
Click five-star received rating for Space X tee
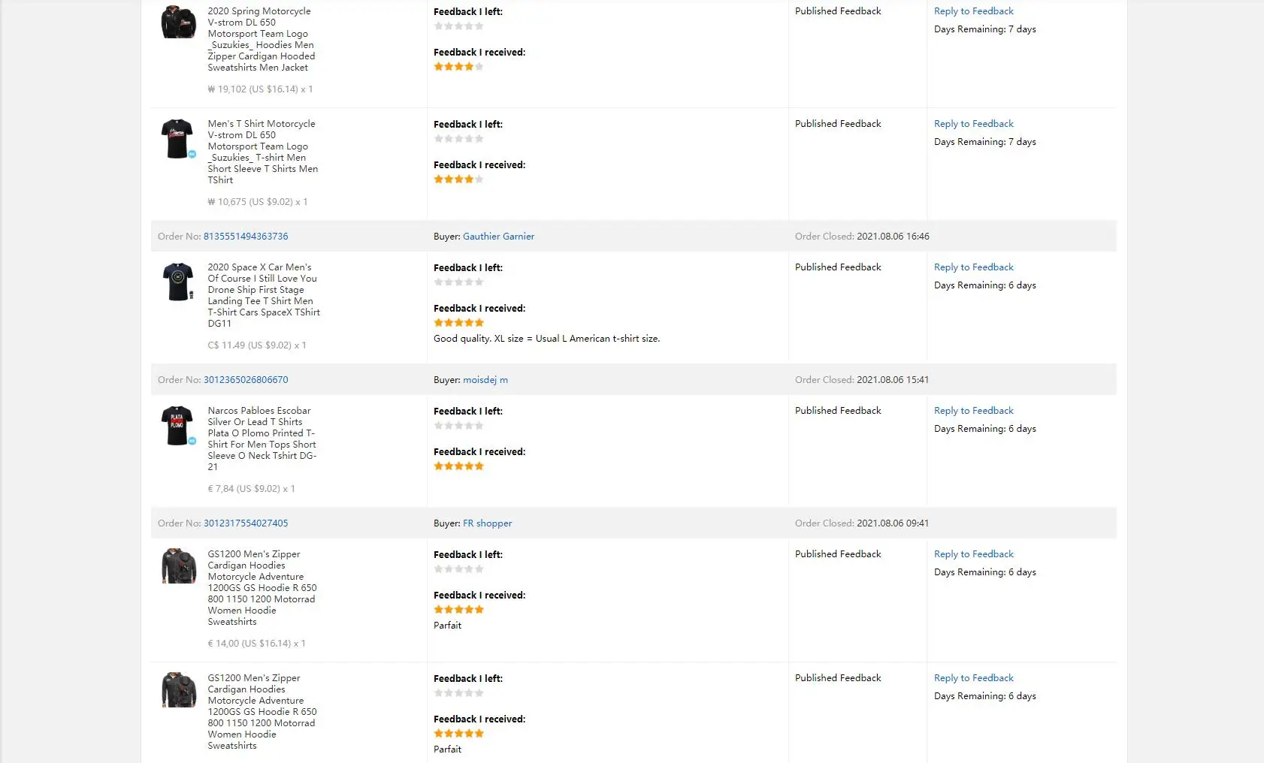point(458,323)
